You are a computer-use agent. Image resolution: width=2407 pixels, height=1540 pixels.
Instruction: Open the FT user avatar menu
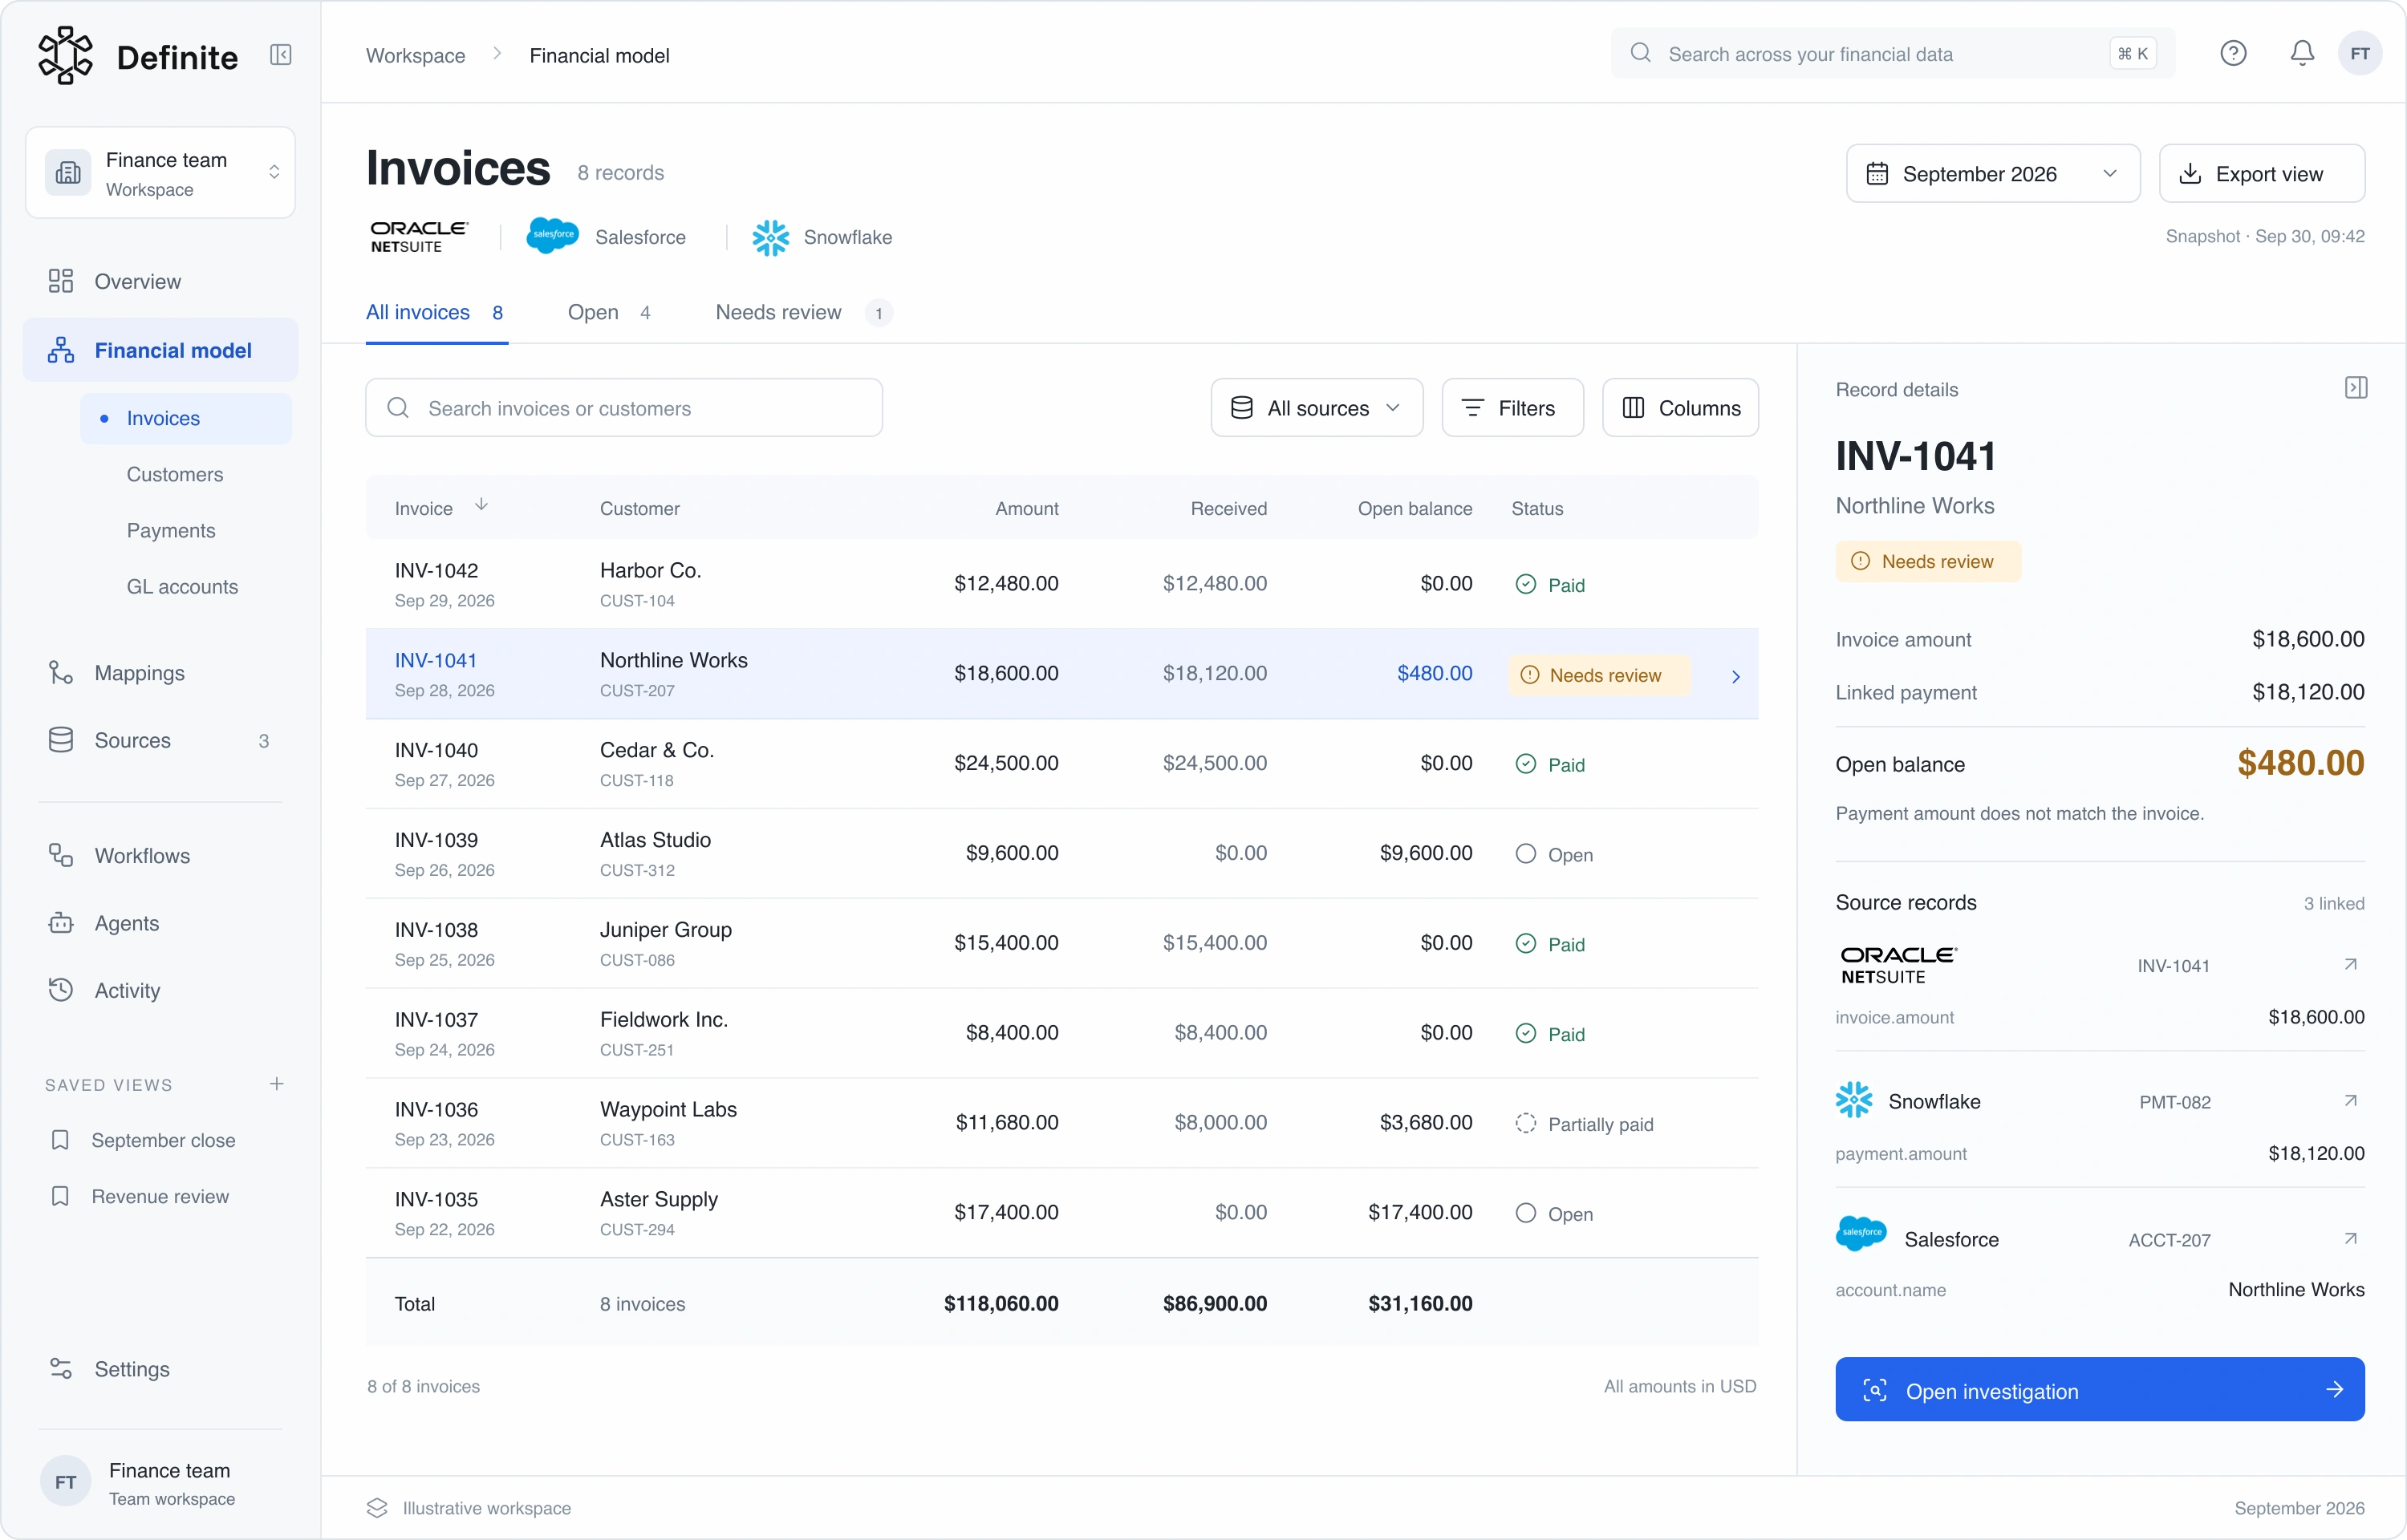(x=2360, y=54)
